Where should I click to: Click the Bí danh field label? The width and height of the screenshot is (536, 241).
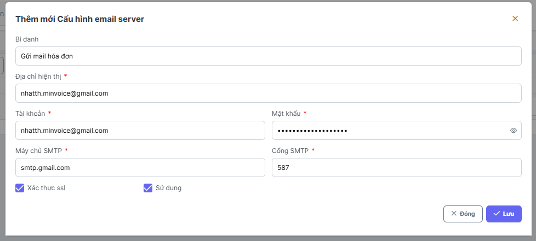27,39
